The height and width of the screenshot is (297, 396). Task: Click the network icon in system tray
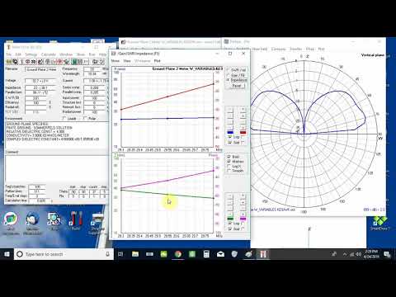tap(351, 254)
